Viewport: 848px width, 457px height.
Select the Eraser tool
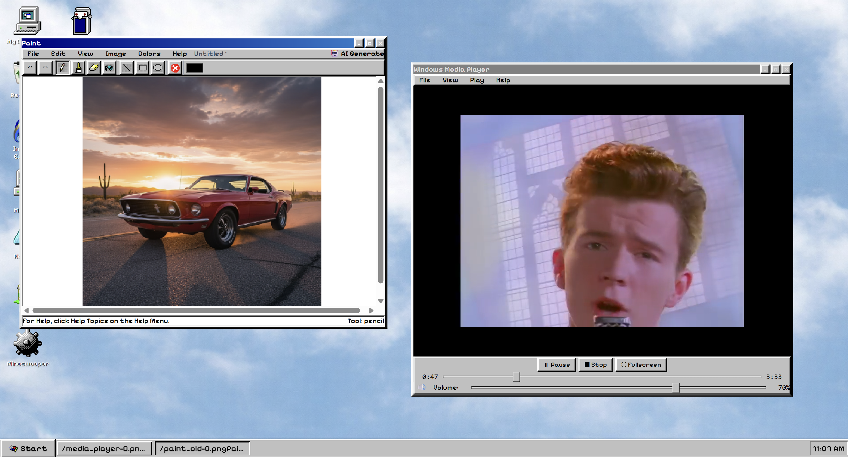94,68
